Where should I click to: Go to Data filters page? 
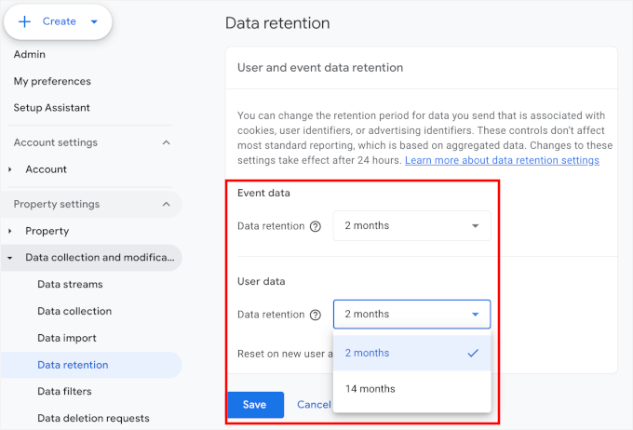64,392
